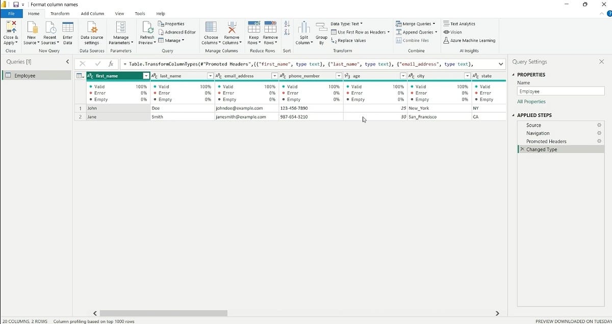Click the query Name field showing Employee

[x=560, y=91]
